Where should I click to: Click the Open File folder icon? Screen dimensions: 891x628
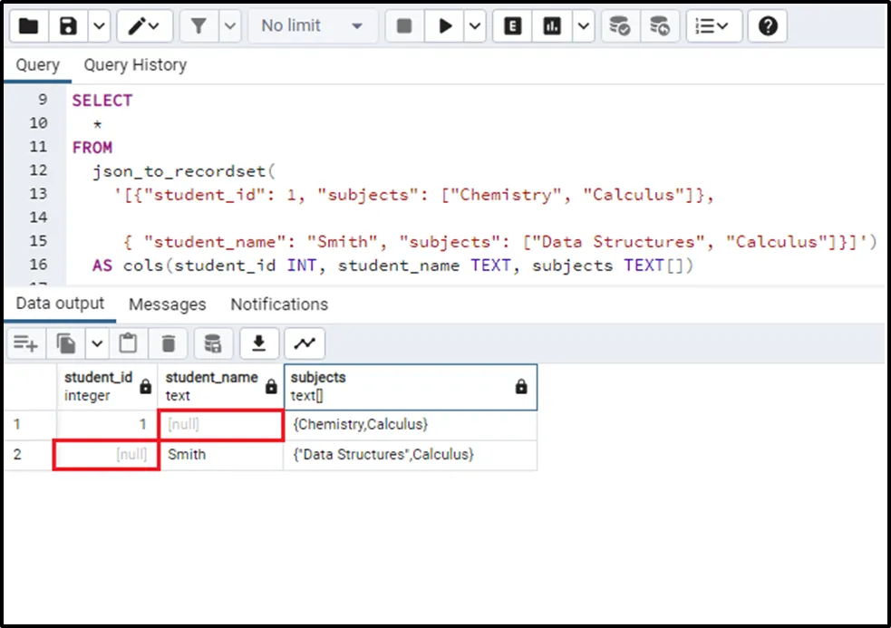(29, 26)
